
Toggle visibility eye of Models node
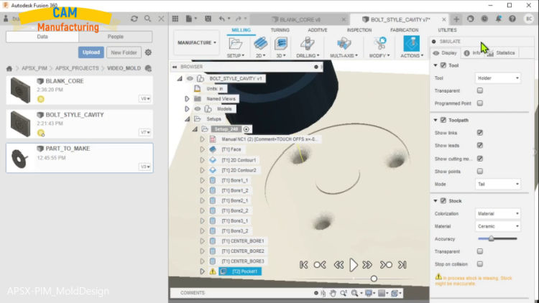point(198,109)
